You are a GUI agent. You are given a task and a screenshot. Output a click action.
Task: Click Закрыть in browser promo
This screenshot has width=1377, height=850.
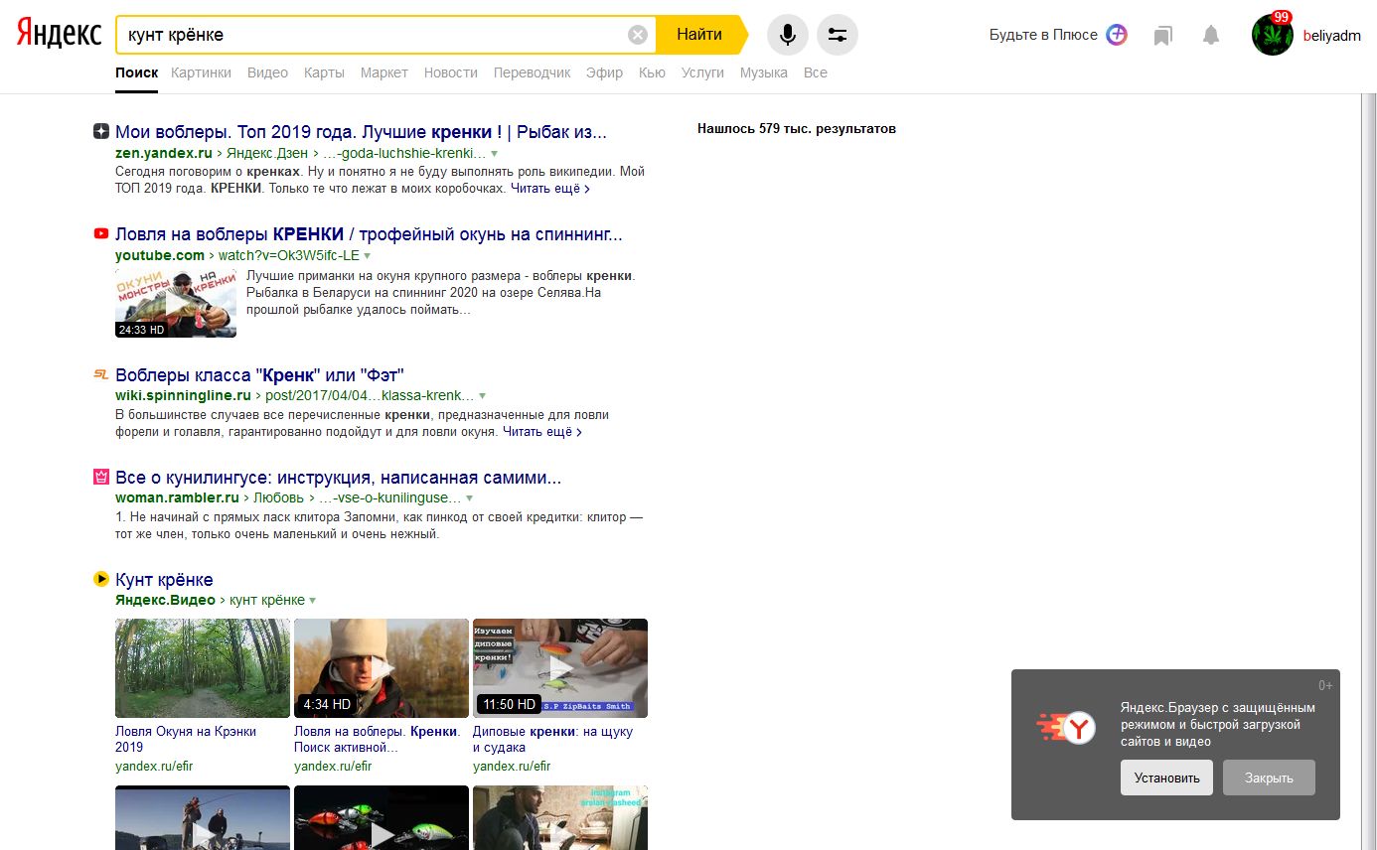pyautogui.click(x=1269, y=778)
